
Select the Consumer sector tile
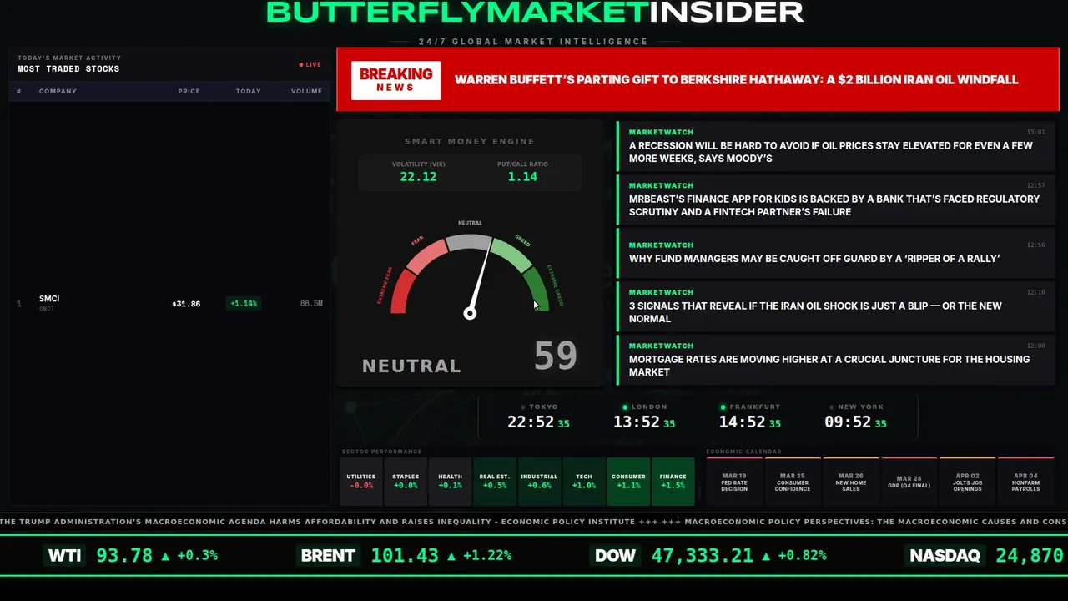[x=628, y=481]
